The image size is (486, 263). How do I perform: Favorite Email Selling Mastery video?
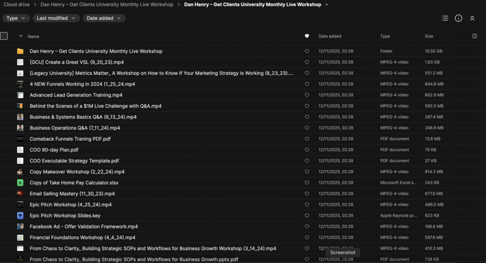307,194
